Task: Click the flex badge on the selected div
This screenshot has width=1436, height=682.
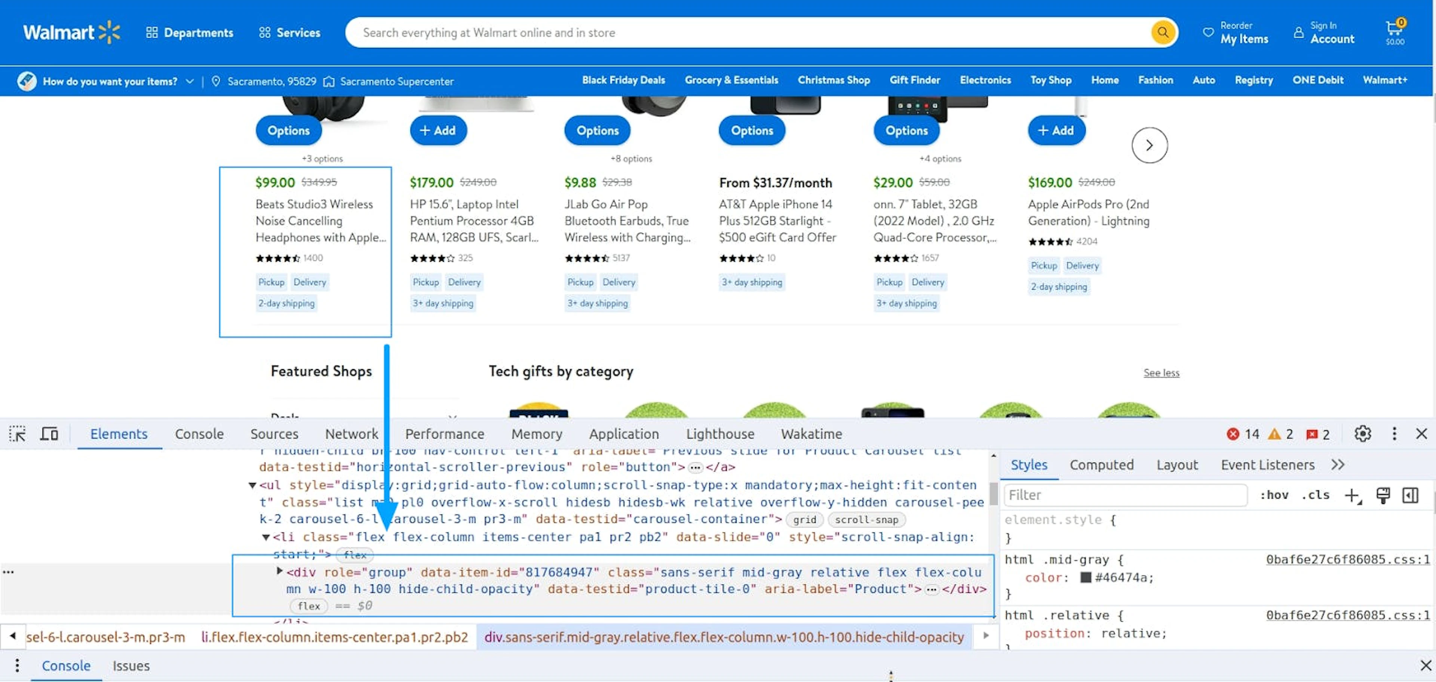Action: tap(309, 606)
